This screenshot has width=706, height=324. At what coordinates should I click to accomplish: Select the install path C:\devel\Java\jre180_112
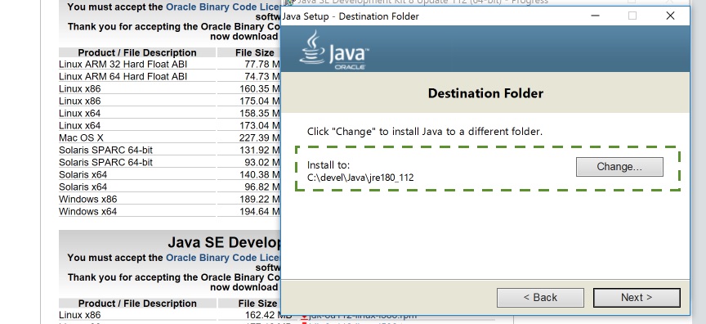pyautogui.click(x=360, y=178)
